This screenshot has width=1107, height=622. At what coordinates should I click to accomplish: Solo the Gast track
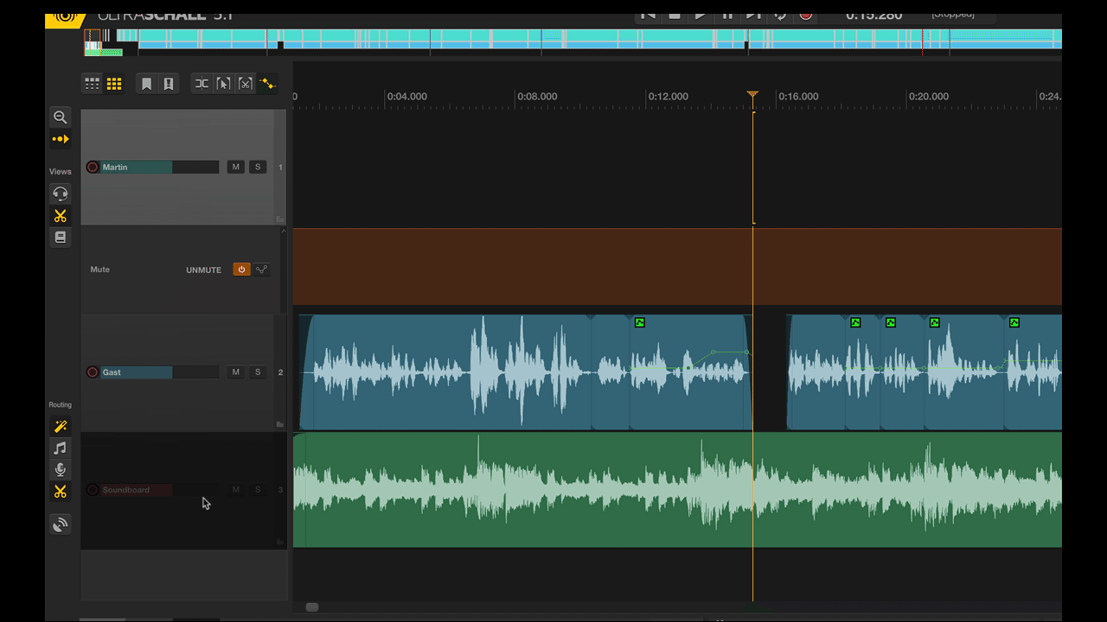click(258, 372)
